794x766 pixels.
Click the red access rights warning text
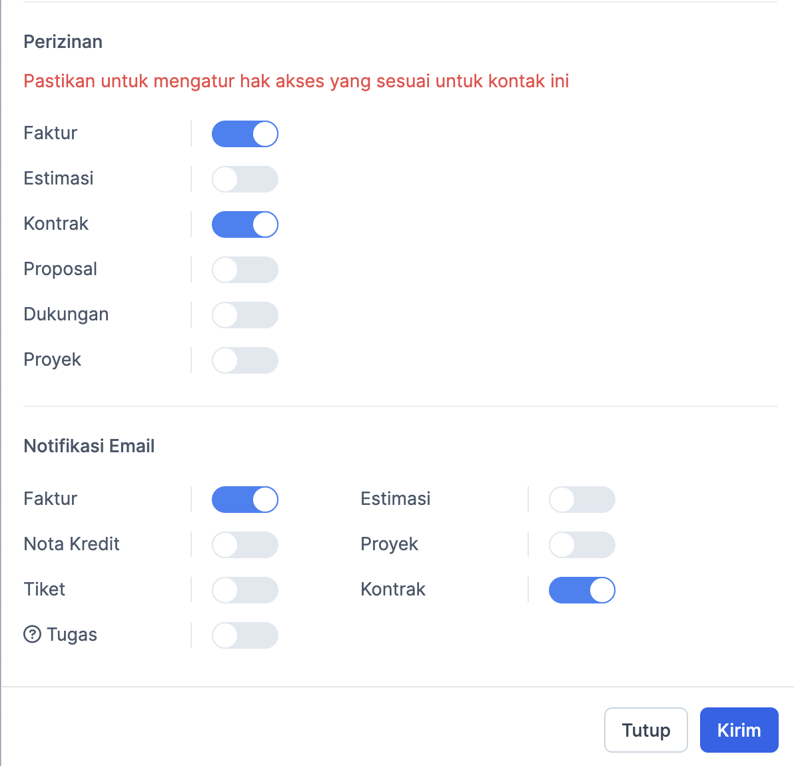click(296, 81)
